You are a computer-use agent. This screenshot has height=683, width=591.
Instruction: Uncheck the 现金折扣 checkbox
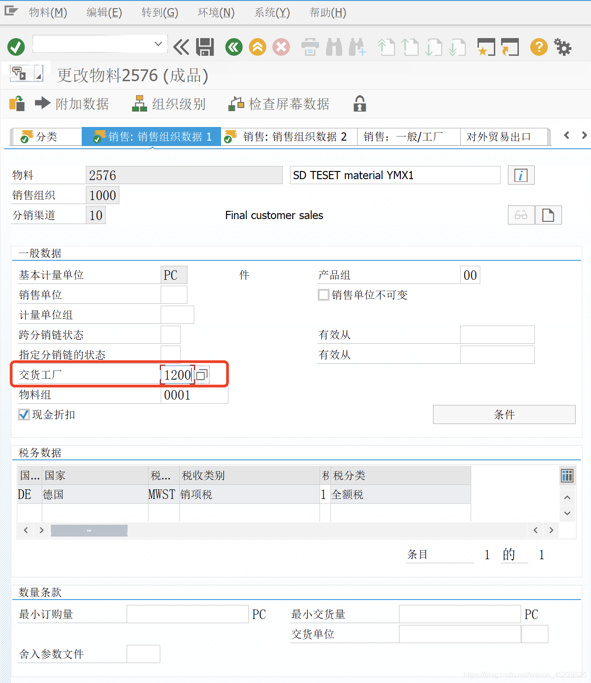[x=24, y=414]
